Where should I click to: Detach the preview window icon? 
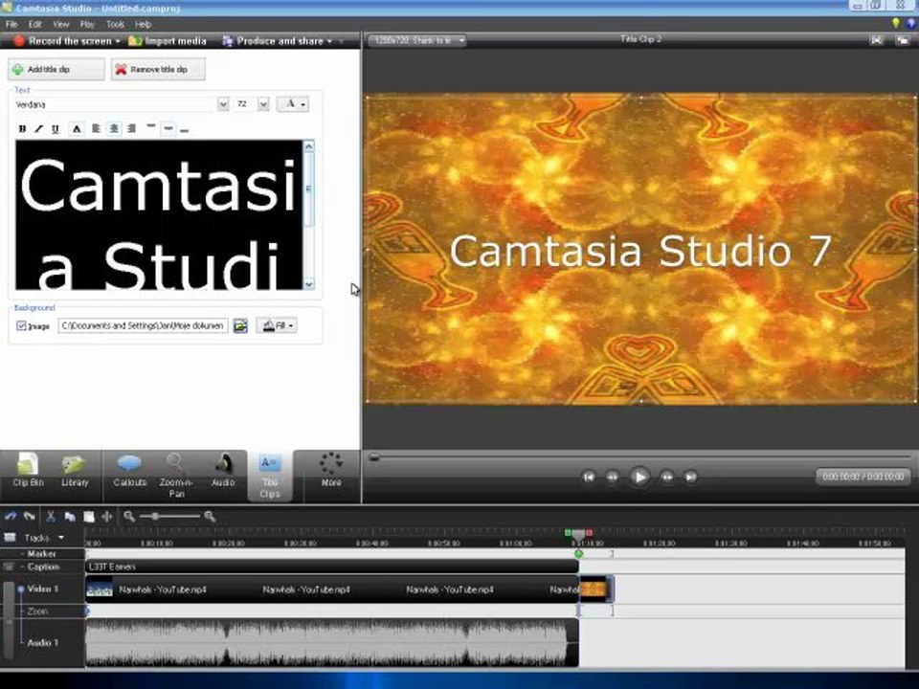tap(902, 40)
